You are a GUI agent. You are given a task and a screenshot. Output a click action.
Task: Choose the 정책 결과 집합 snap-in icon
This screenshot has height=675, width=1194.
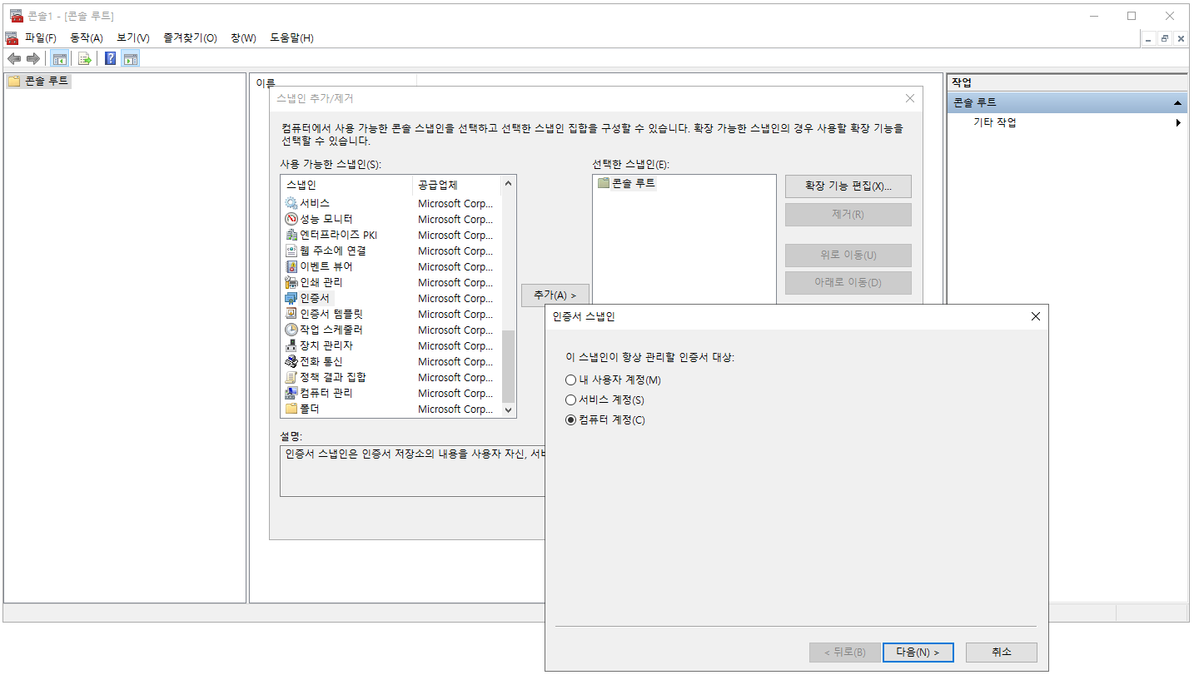coord(291,377)
